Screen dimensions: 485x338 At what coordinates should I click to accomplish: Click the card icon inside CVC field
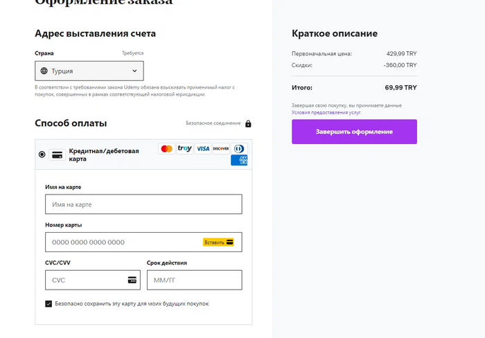pos(132,280)
